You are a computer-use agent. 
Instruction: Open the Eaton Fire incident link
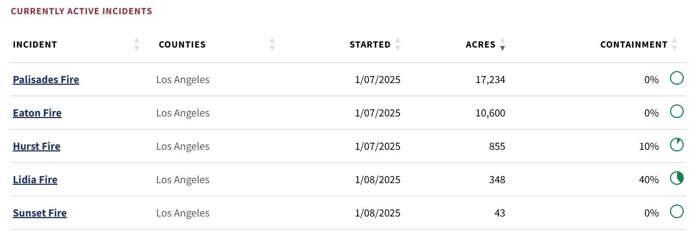pos(37,113)
